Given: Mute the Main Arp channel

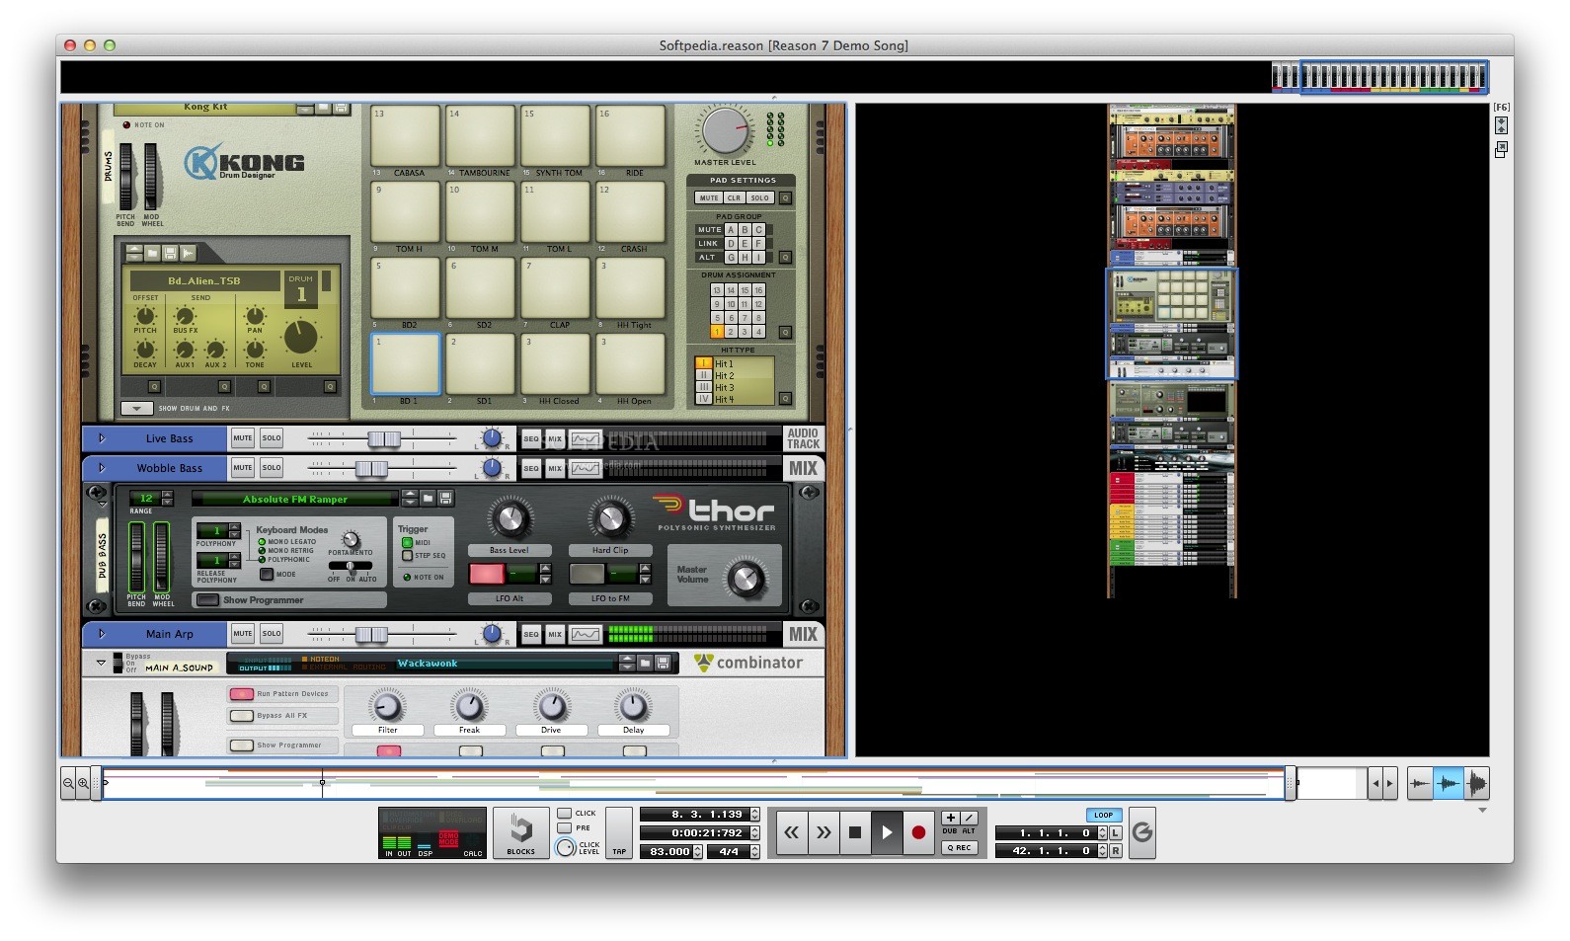Looking at the screenshot, I should click(x=243, y=634).
